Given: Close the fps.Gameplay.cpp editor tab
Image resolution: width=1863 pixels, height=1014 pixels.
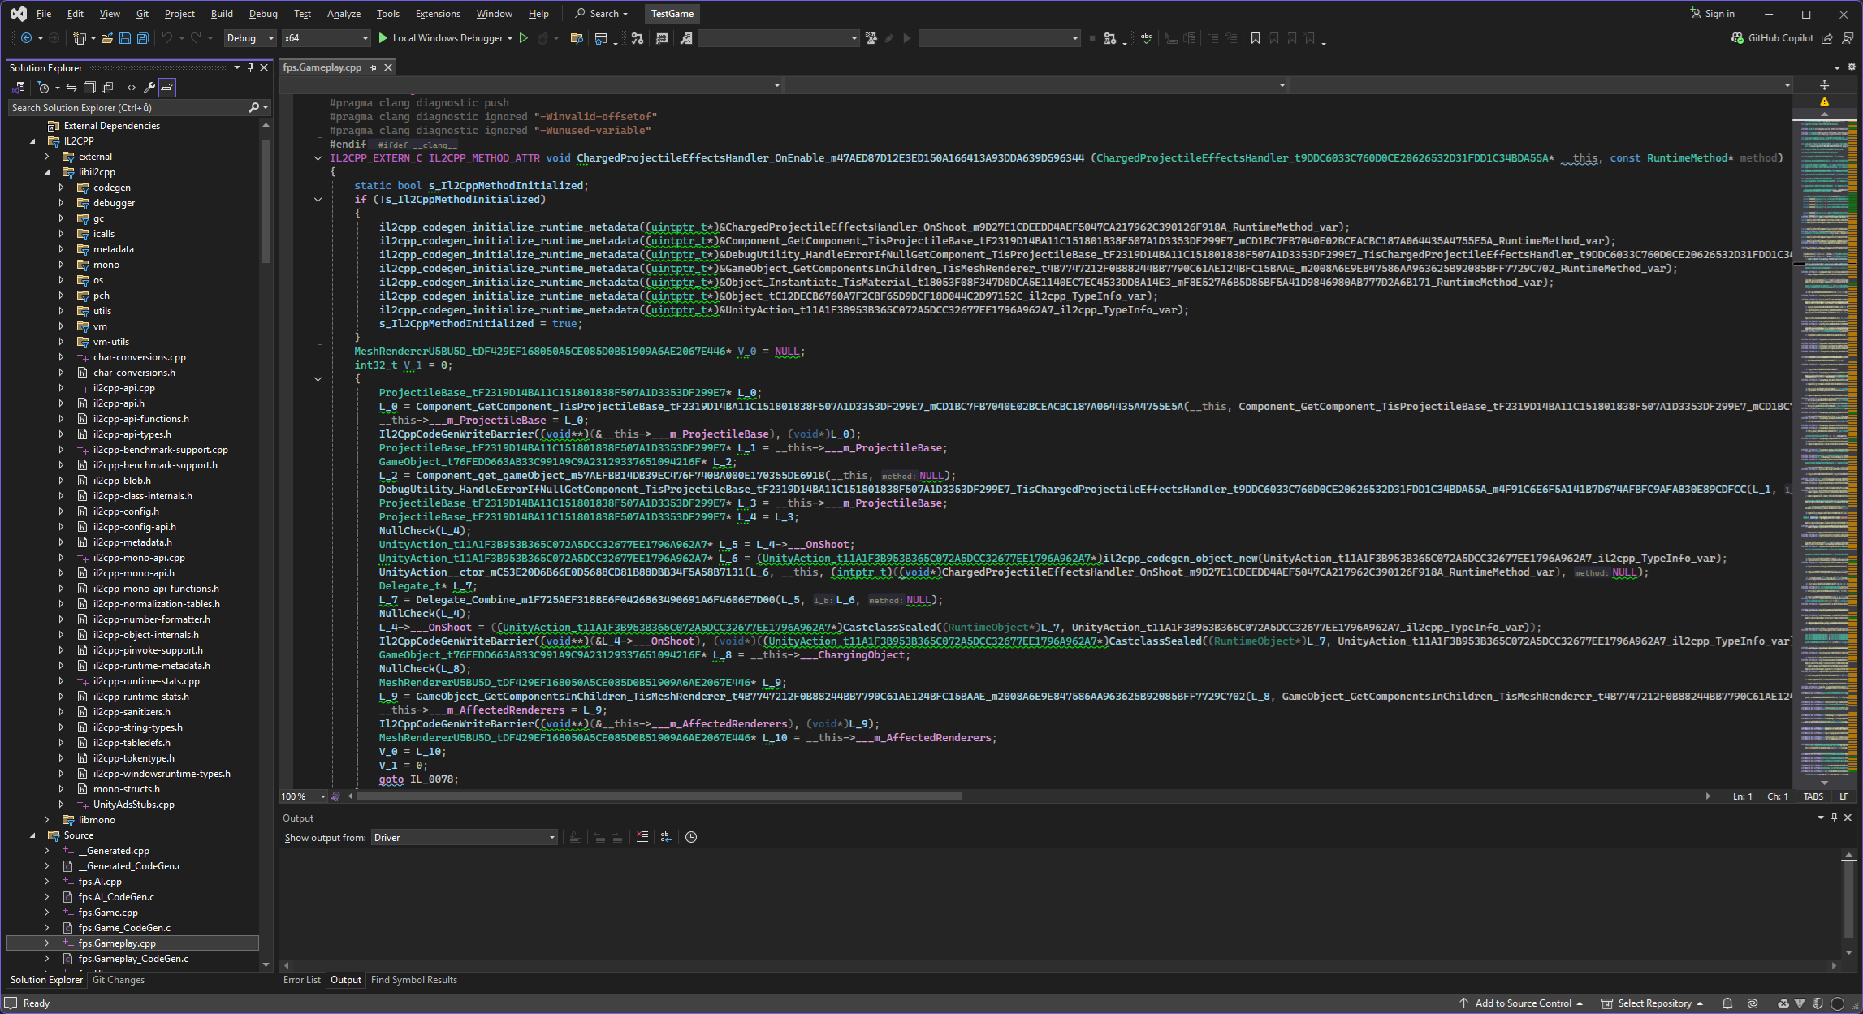Looking at the screenshot, I should tap(389, 67).
